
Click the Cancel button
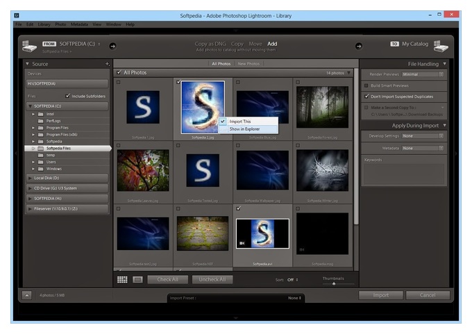(x=428, y=295)
